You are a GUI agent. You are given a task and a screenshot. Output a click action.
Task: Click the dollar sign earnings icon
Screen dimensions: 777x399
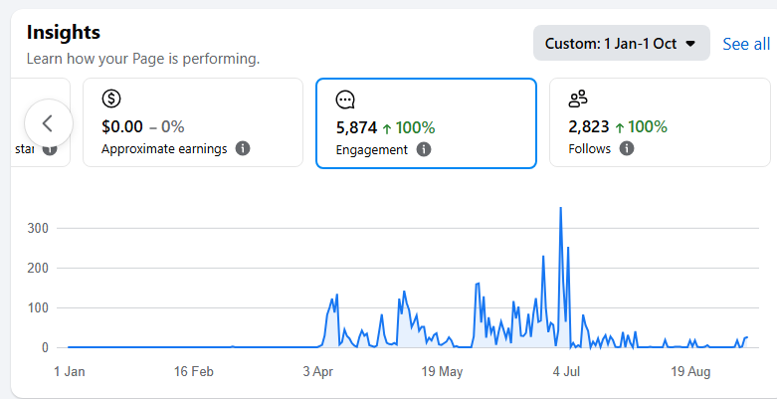tap(111, 99)
